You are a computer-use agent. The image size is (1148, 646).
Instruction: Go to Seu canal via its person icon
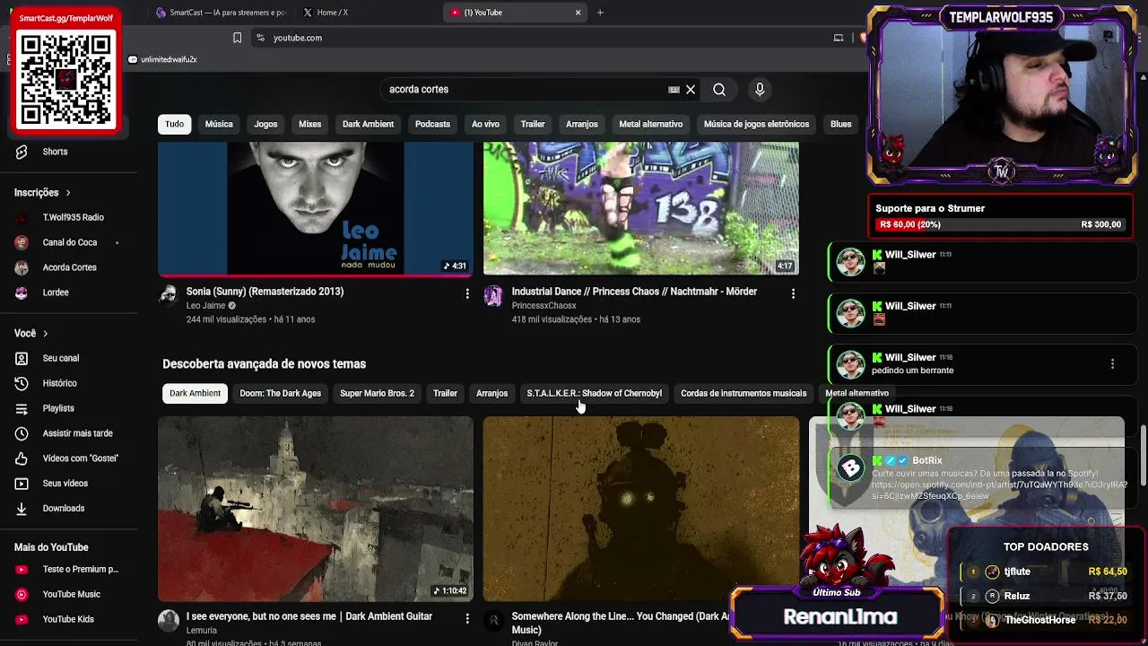pos(22,358)
